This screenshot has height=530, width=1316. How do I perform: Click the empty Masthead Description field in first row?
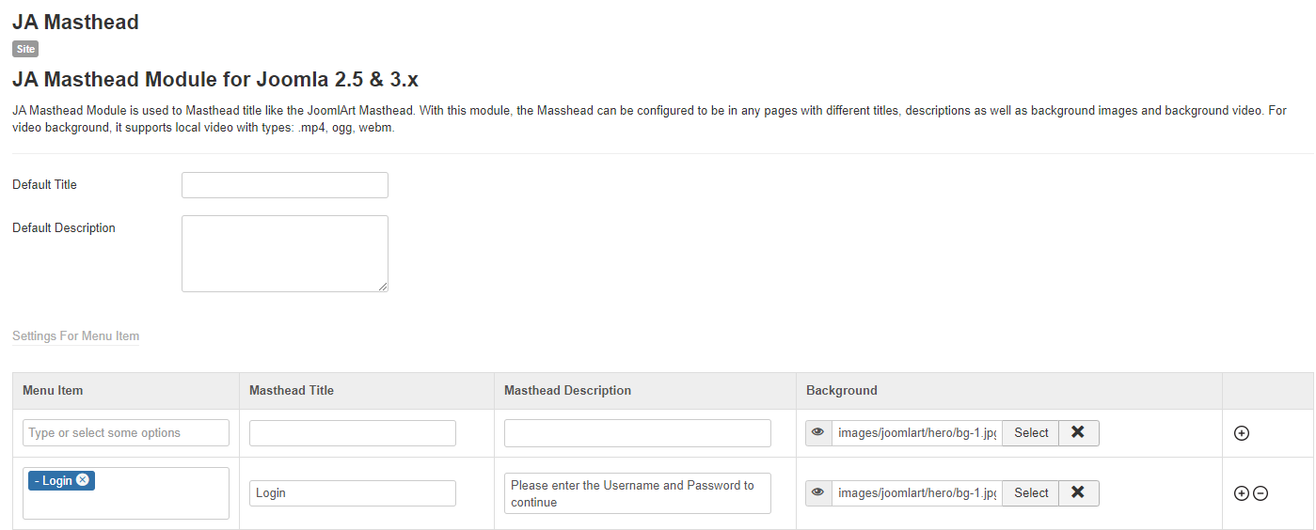tap(638, 433)
